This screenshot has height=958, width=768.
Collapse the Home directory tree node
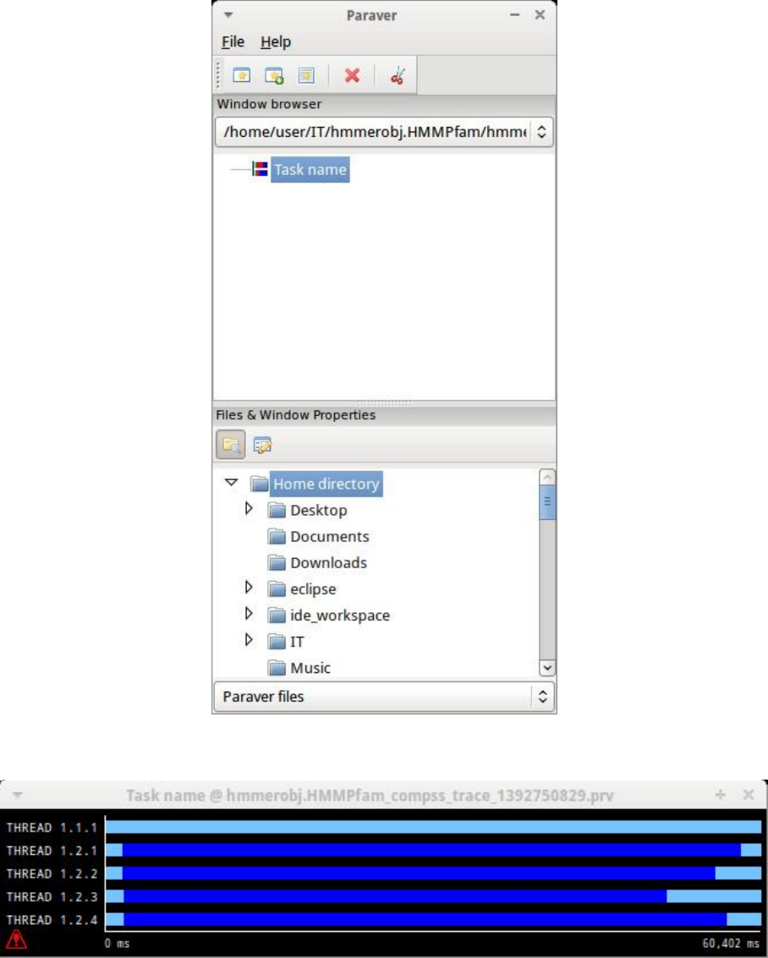(231, 483)
